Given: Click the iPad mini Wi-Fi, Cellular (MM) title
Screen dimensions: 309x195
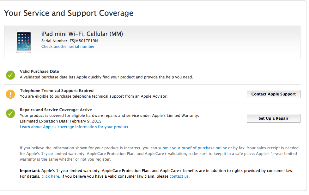Looking at the screenshot, I should pos(82,34).
